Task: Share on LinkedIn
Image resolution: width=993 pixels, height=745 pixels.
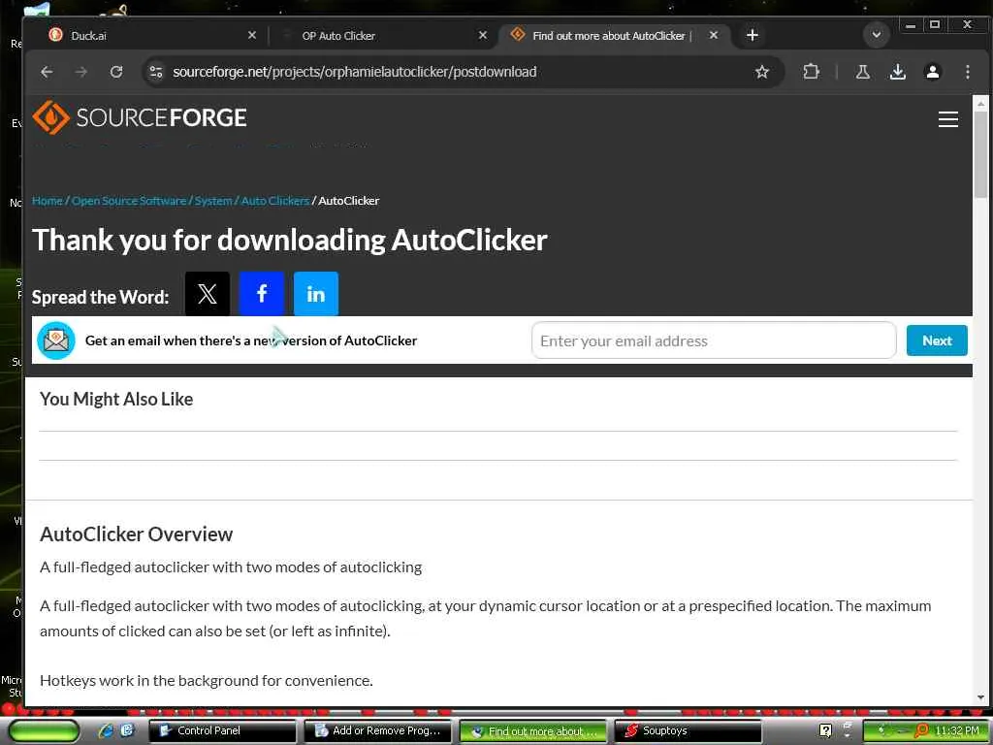Action: (316, 294)
